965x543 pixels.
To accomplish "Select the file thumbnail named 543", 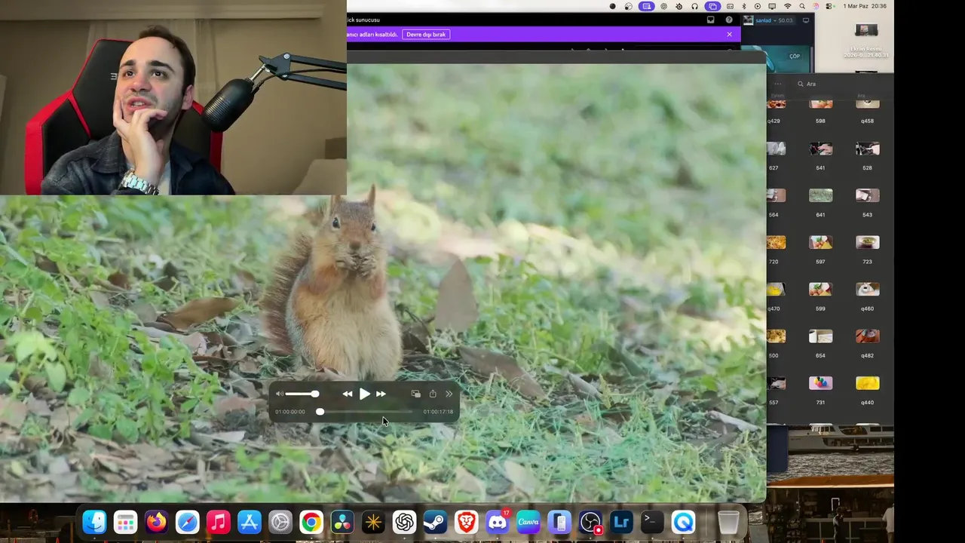I will 867,195.
